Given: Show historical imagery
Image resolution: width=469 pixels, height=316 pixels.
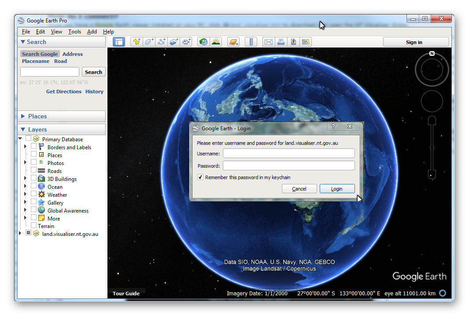Looking at the screenshot, I should 203,42.
